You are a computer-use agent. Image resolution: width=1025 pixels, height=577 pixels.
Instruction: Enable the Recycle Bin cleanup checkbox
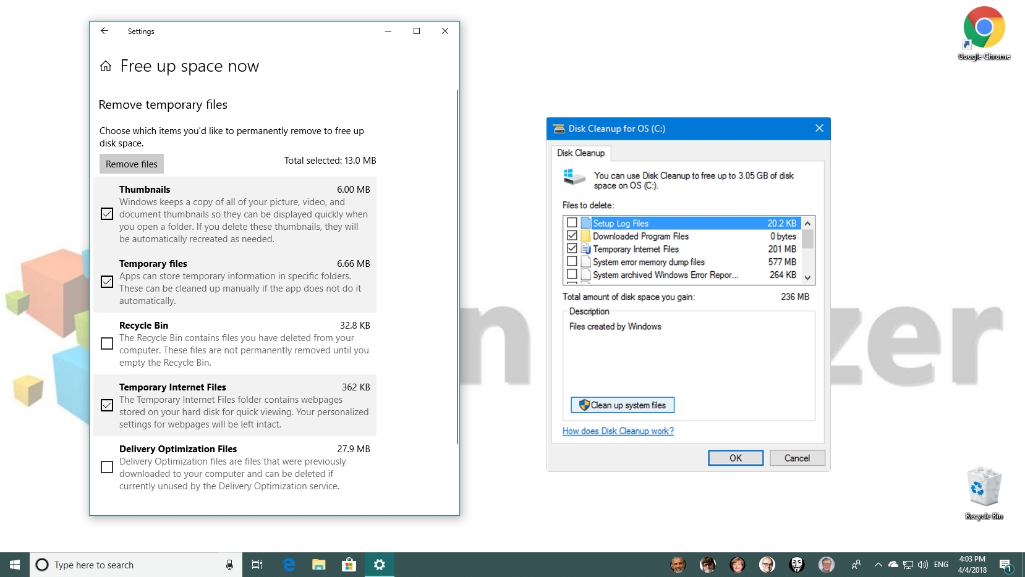point(106,343)
